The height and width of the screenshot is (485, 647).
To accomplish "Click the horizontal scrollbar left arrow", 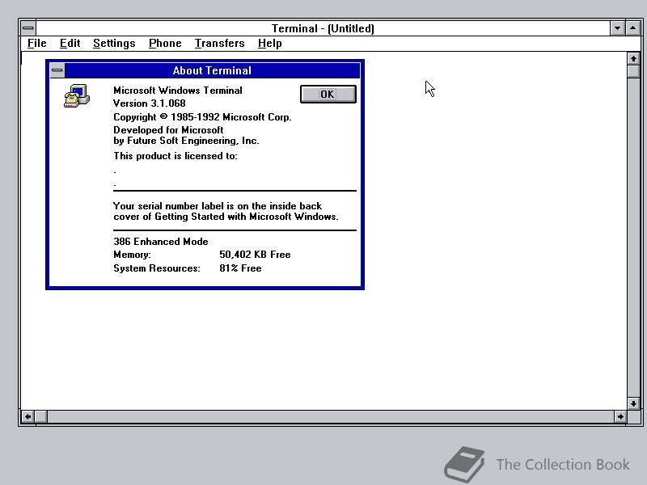I will pos(27,416).
